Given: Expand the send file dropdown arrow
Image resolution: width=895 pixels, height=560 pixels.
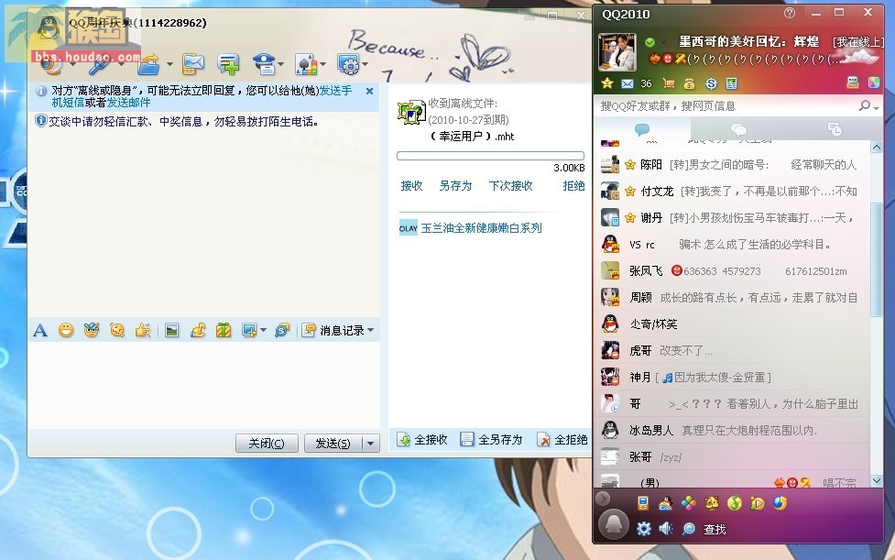Looking at the screenshot, I should (x=169, y=64).
